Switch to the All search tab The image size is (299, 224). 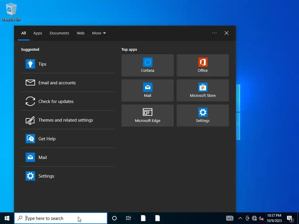[24, 33]
